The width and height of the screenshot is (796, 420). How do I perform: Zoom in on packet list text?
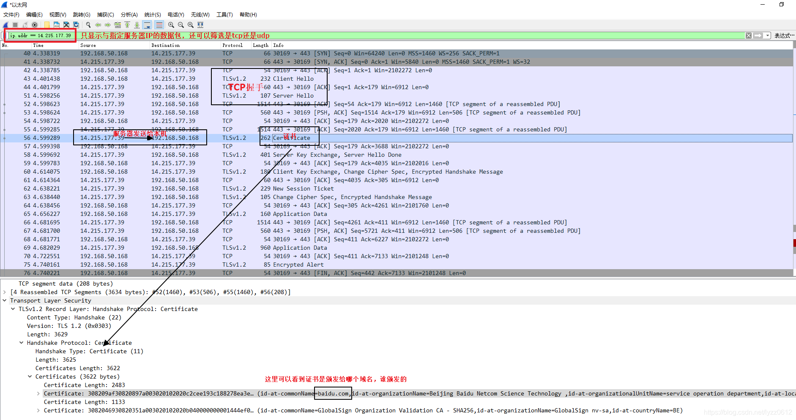(x=171, y=25)
